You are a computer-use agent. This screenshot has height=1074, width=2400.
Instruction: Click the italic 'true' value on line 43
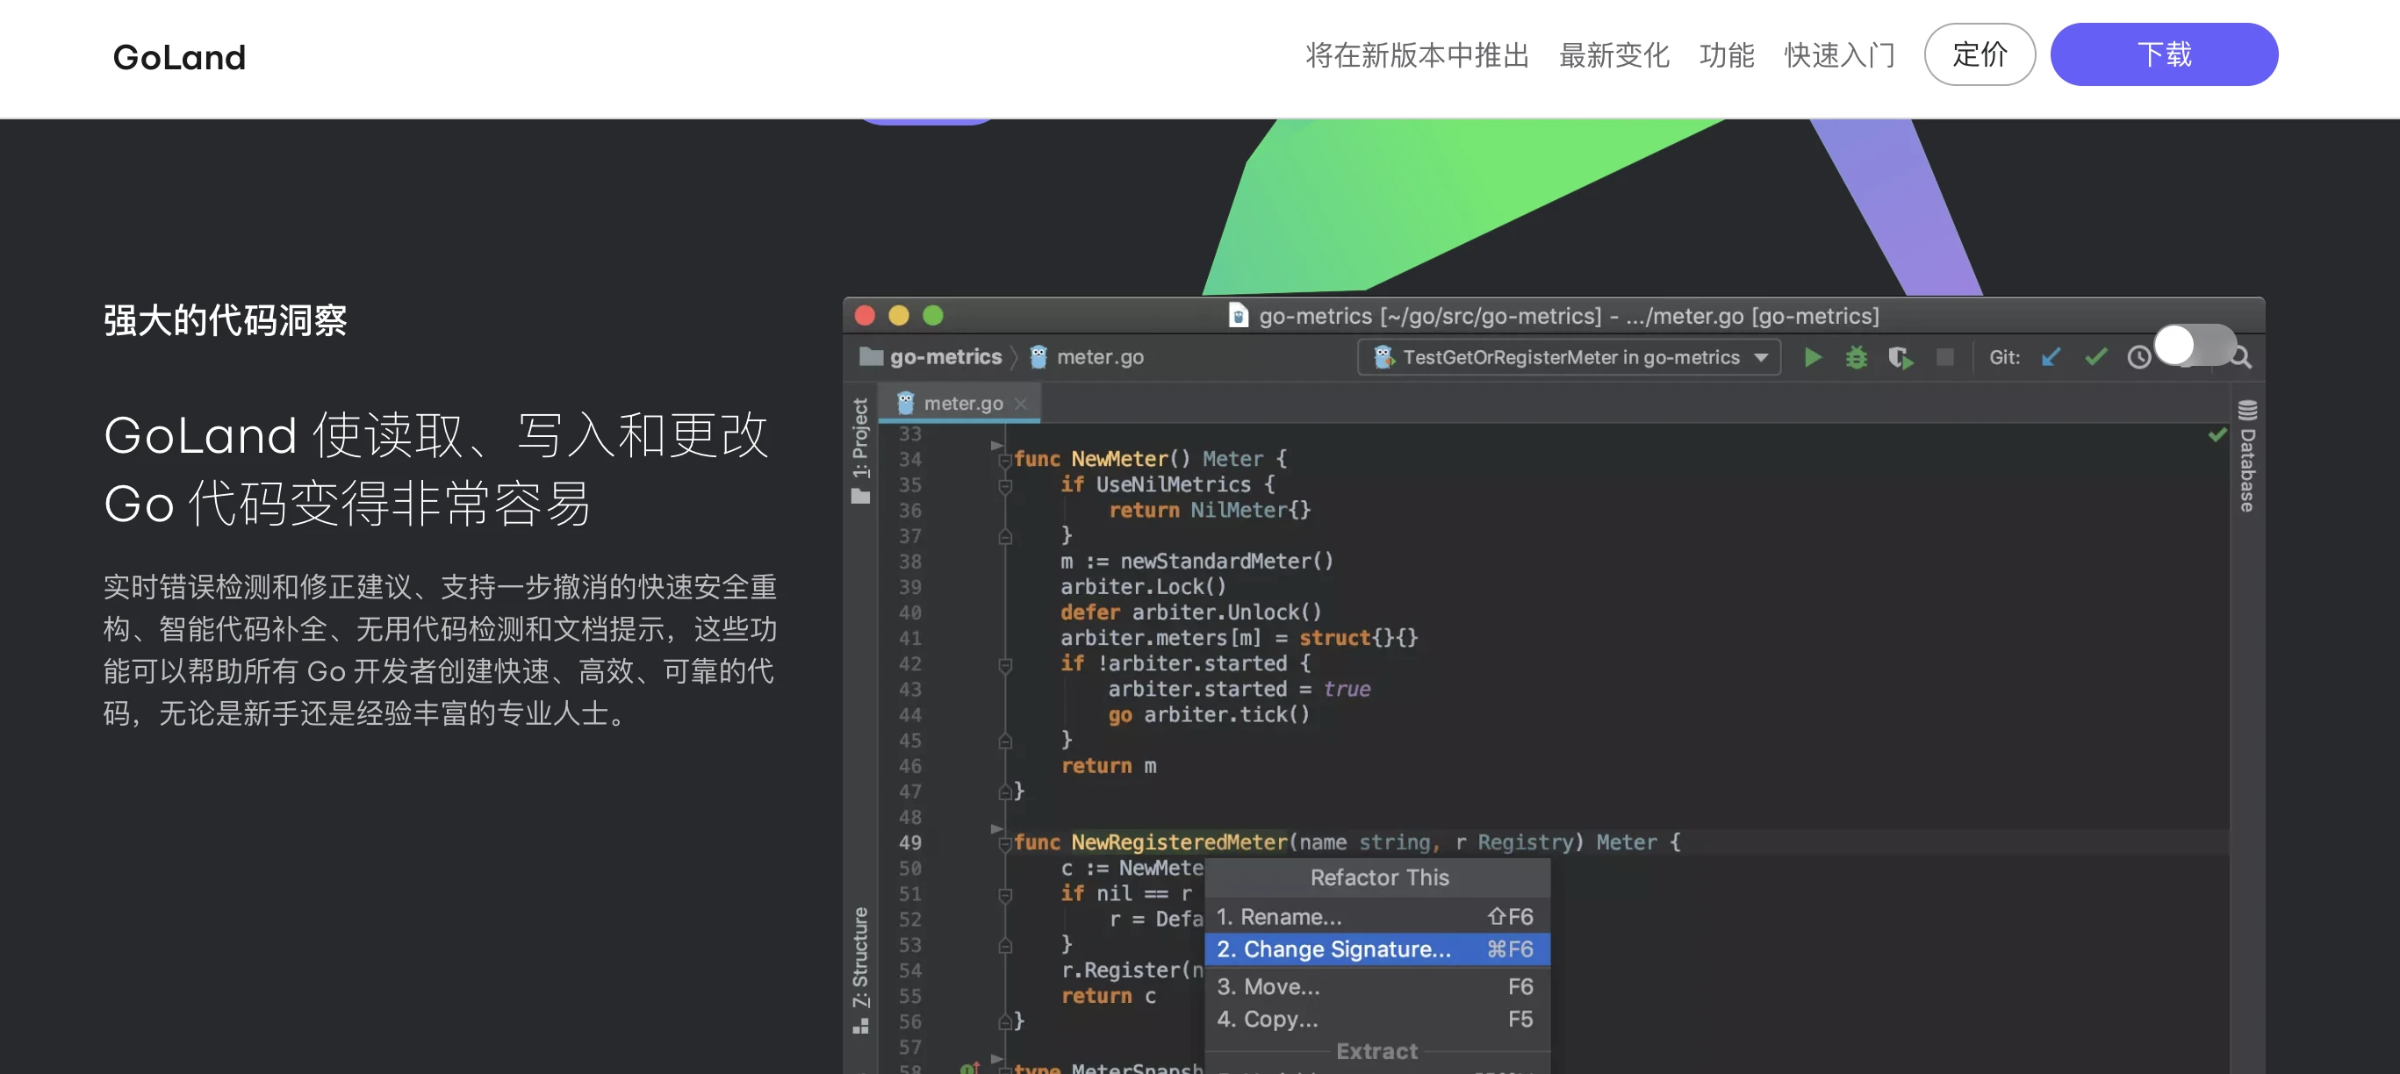pos(1347,690)
